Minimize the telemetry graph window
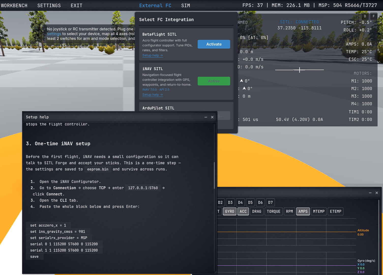 coord(370,193)
